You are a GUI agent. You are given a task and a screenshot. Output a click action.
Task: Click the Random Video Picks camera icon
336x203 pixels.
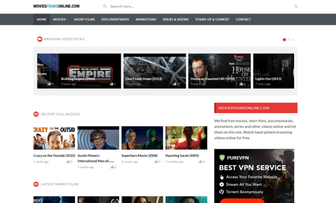[39, 39]
